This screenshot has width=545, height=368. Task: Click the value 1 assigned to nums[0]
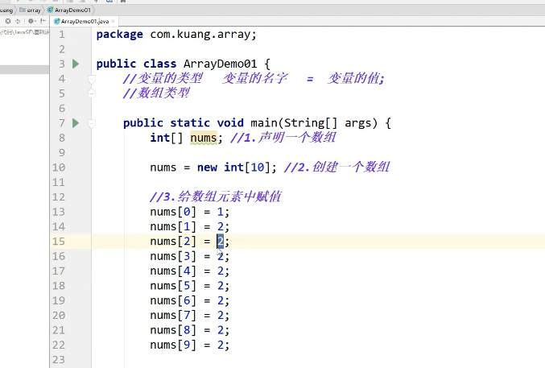(221, 212)
